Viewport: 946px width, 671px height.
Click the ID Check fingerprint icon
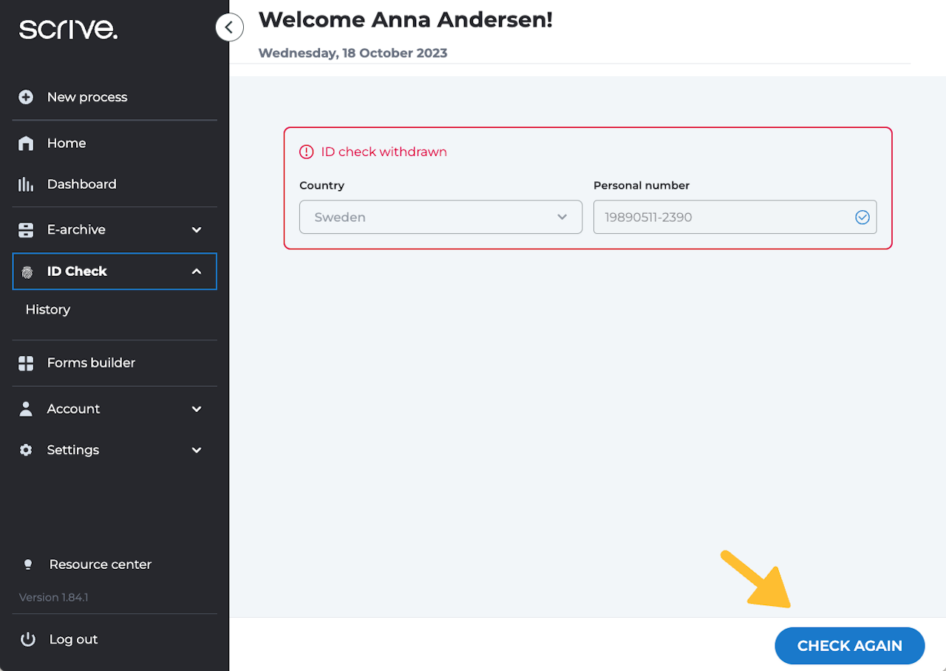click(x=27, y=272)
